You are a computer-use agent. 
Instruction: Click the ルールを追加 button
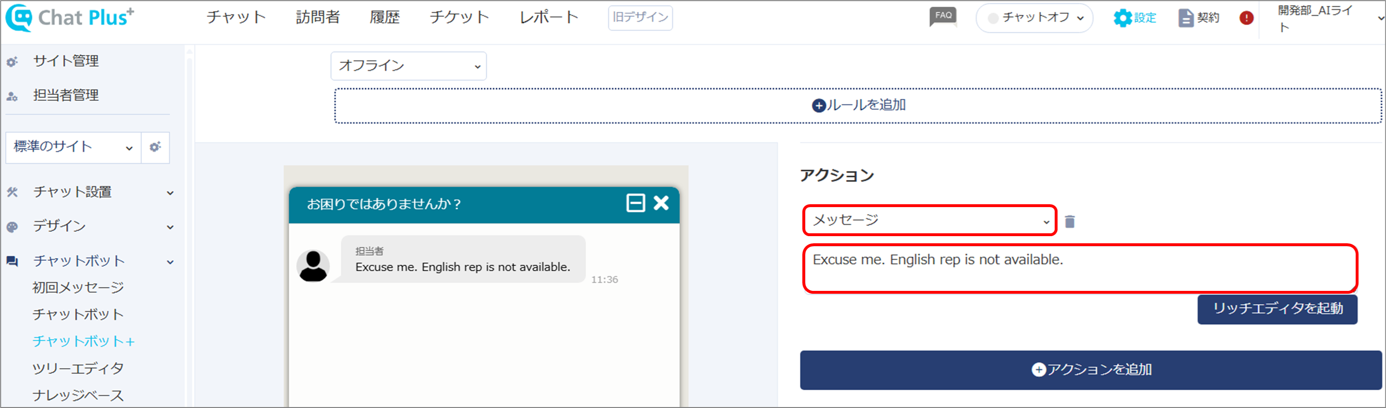[858, 106]
